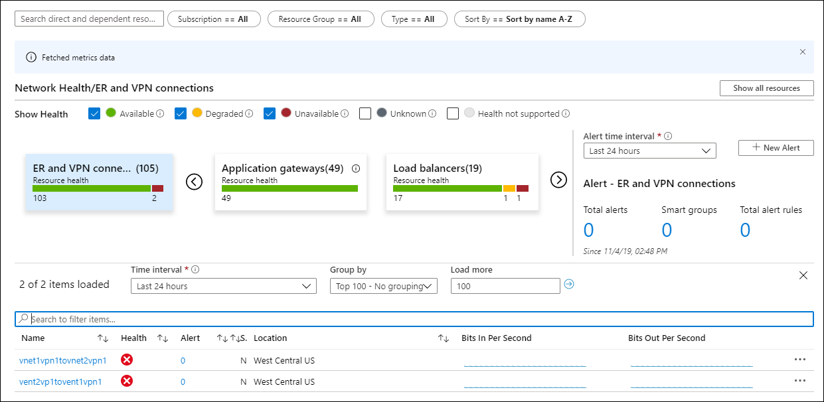Open the Alert time interval dropdown
This screenshot has height=402, width=824.
click(649, 151)
